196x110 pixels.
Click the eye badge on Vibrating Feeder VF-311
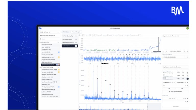[x=59, y=87]
